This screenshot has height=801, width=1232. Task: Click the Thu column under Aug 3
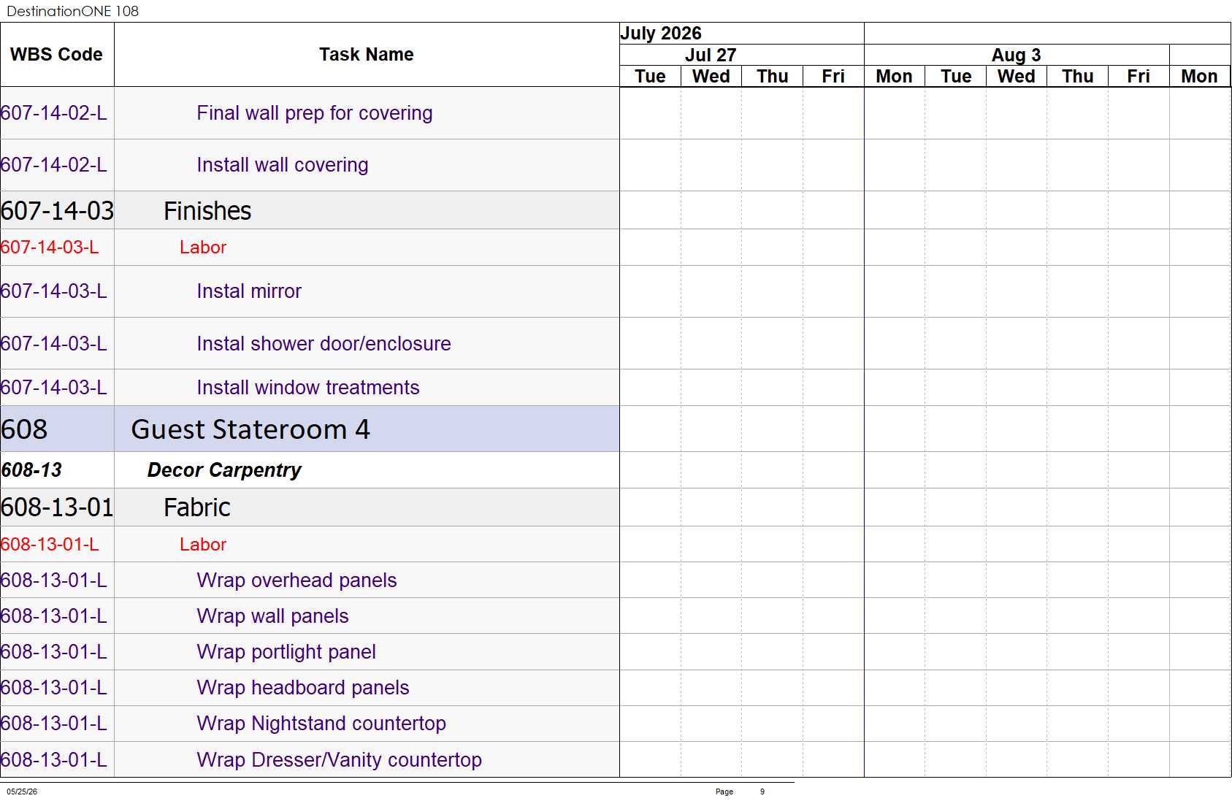coord(1078,77)
